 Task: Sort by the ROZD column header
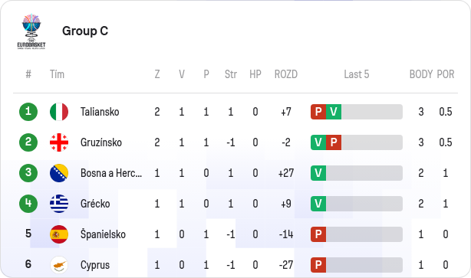(285, 74)
